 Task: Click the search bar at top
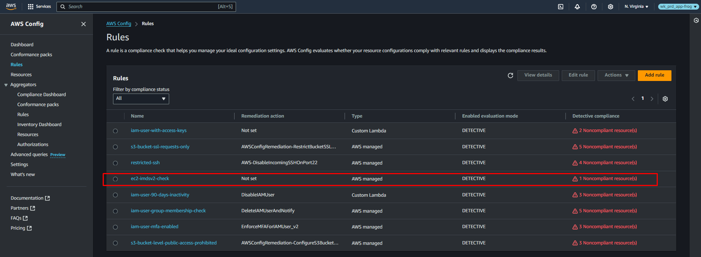(x=146, y=7)
